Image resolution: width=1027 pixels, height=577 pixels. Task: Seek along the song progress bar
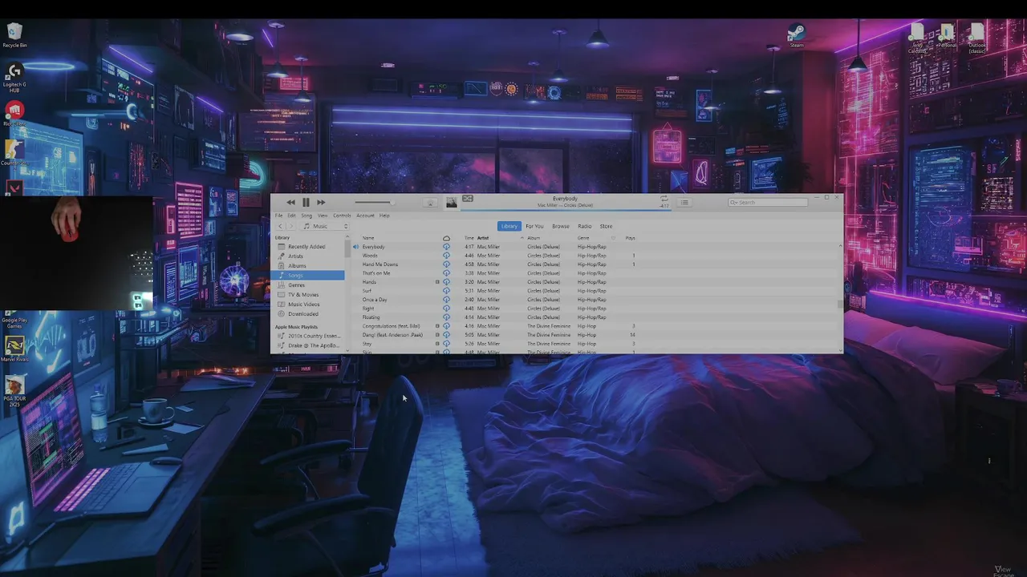565,209
